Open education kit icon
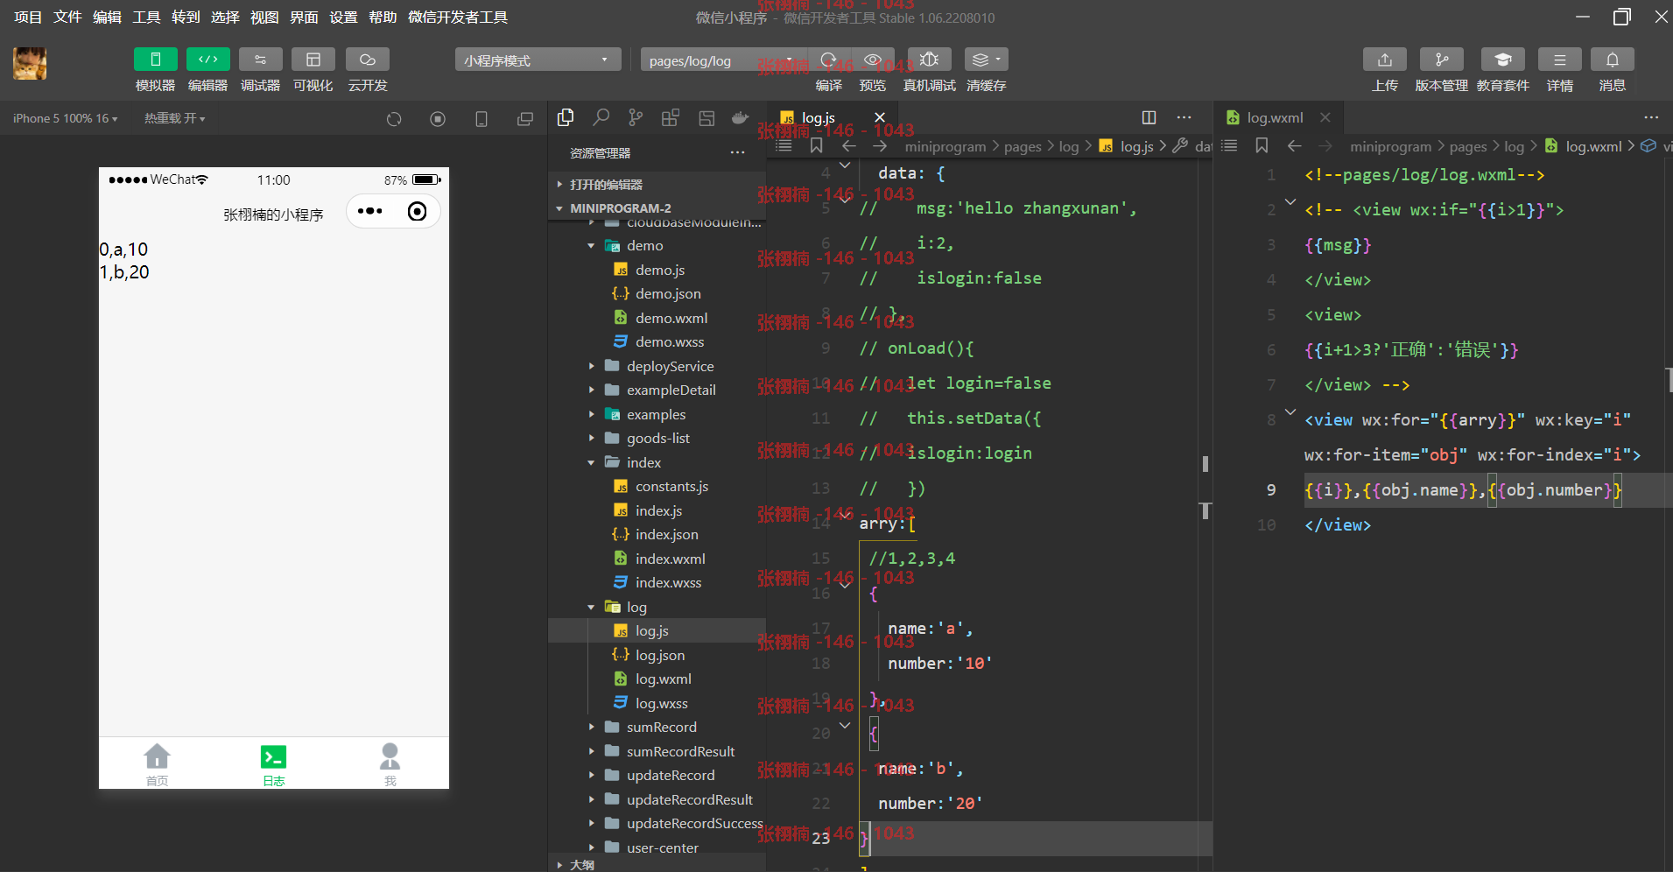The height and width of the screenshot is (872, 1673). (x=1502, y=60)
